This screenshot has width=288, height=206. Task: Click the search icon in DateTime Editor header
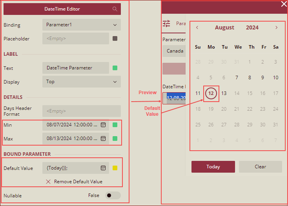(115, 9)
